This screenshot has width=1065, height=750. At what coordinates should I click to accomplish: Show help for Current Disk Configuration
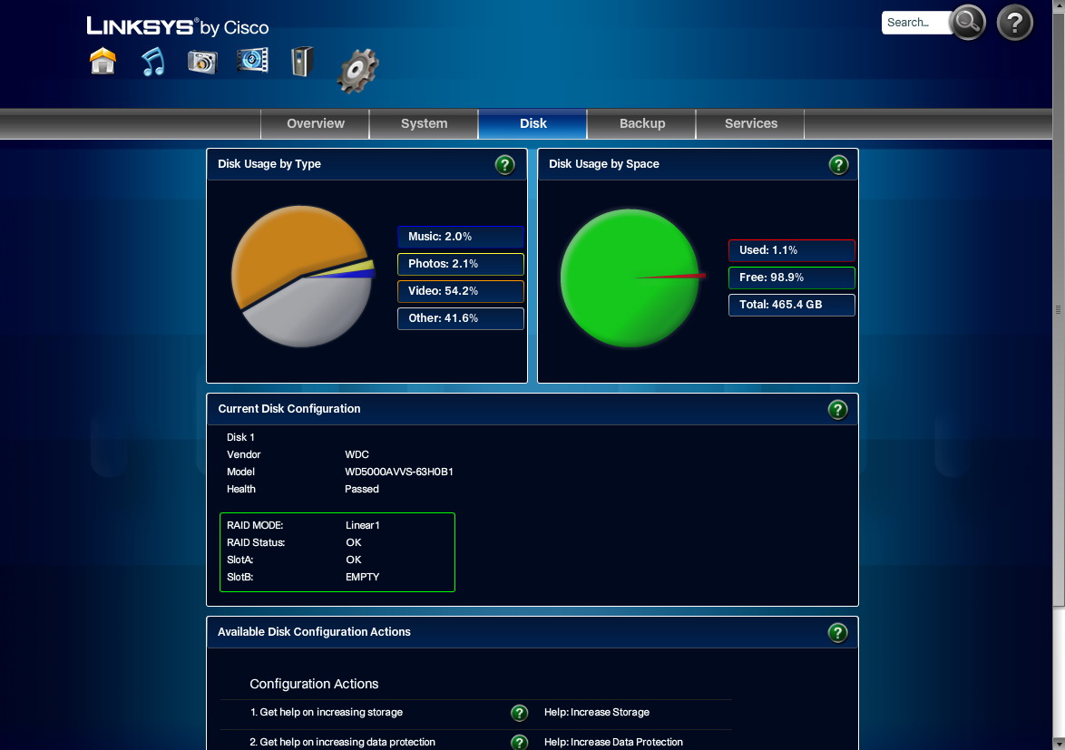tap(837, 409)
